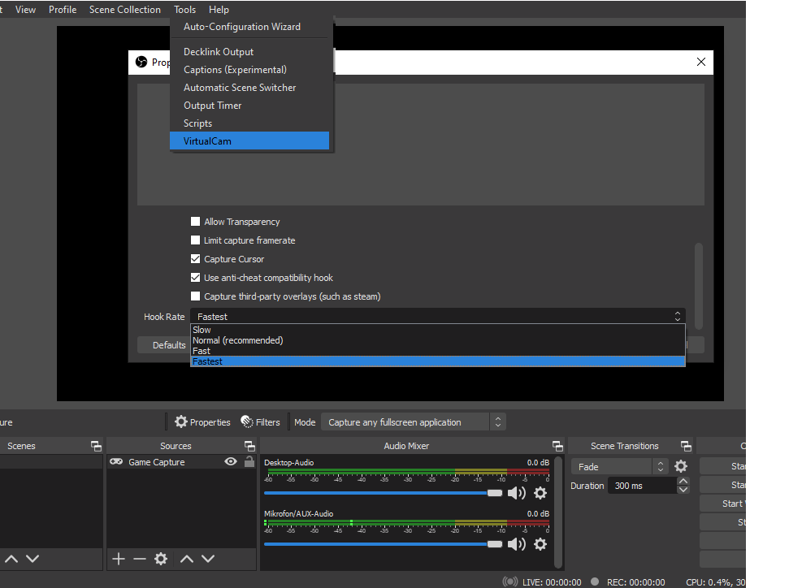Open Scene Transitions fade settings gear
This screenshot has width=789, height=588.
tap(681, 467)
